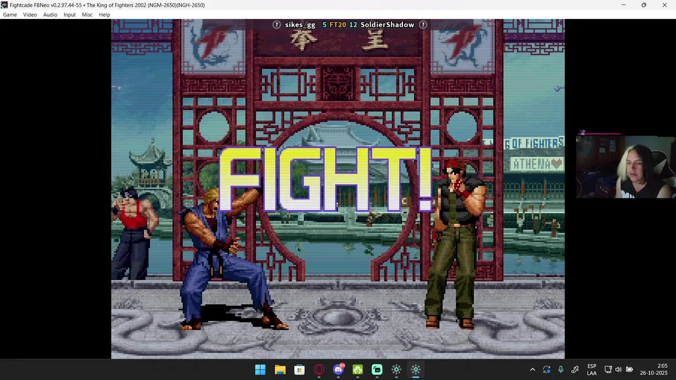Viewport: 676px width, 380px height.
Task: Click the pen tray icon
Action: [575, 369]
